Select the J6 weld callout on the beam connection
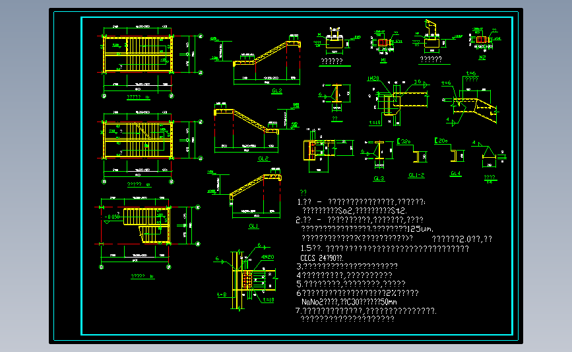The width and height of the screenshot is (572, 352). coord(418,82)
